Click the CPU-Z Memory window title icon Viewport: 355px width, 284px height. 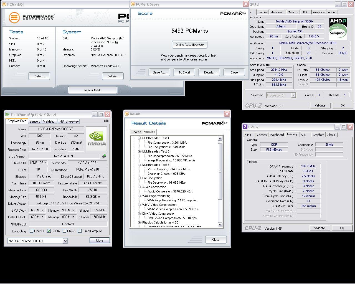click(245, 127)
